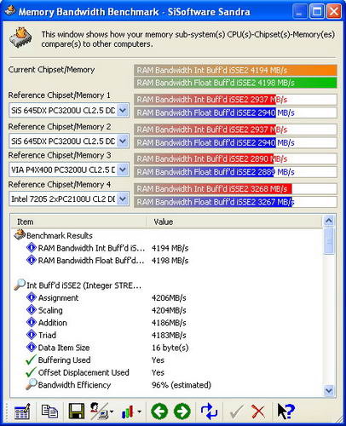Click the info icon next to Assignment
This screenshot has width=346, height=426.
tap(32, 297)
